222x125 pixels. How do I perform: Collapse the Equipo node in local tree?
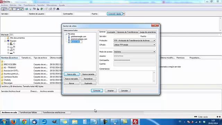(x=5, y=41)
